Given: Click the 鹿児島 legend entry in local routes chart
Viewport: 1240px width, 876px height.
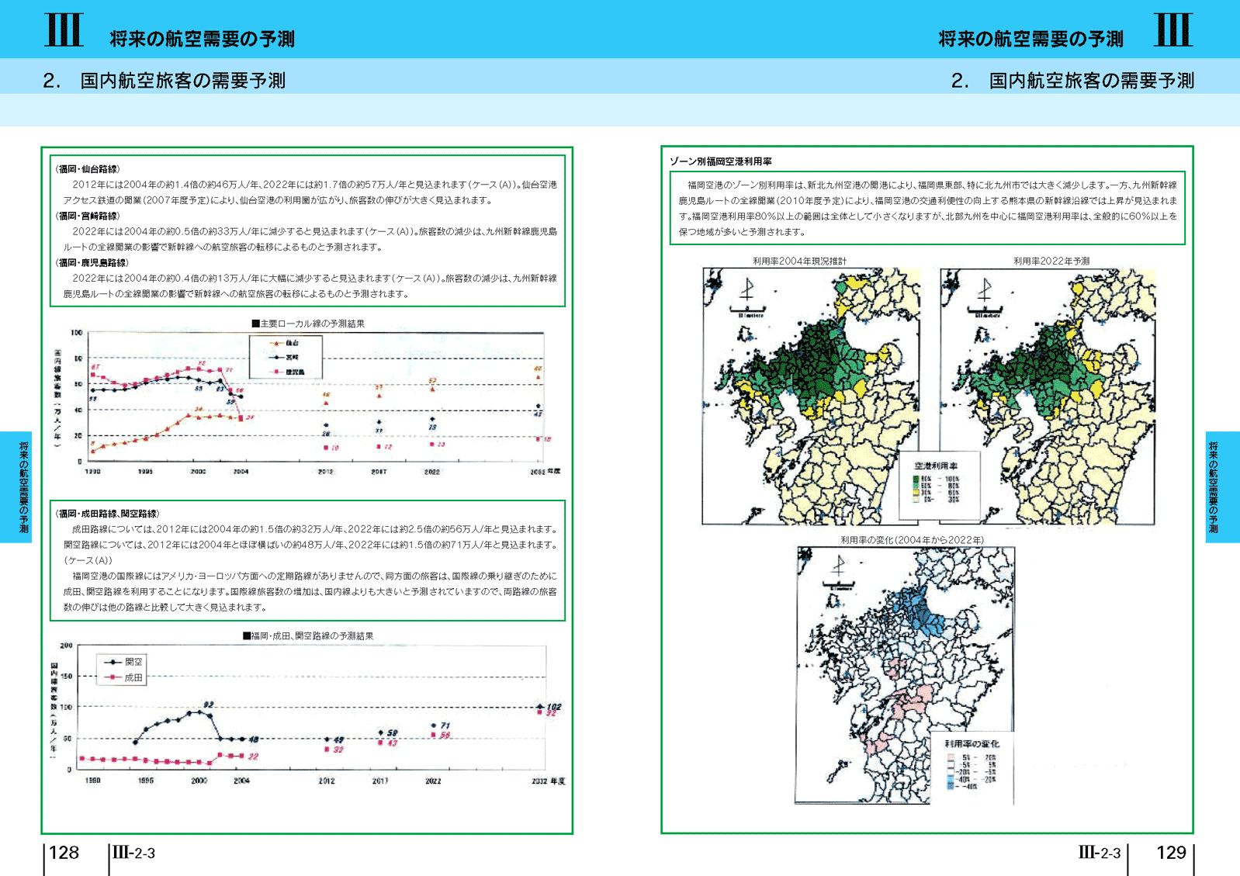Looking at the screenshot, I should tap(286, 372).
